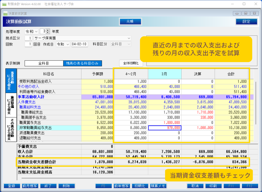The image size is (262, 192).
Task: Minimize the 決算前仮試算 inner window
Action: (x=237, y=13)
